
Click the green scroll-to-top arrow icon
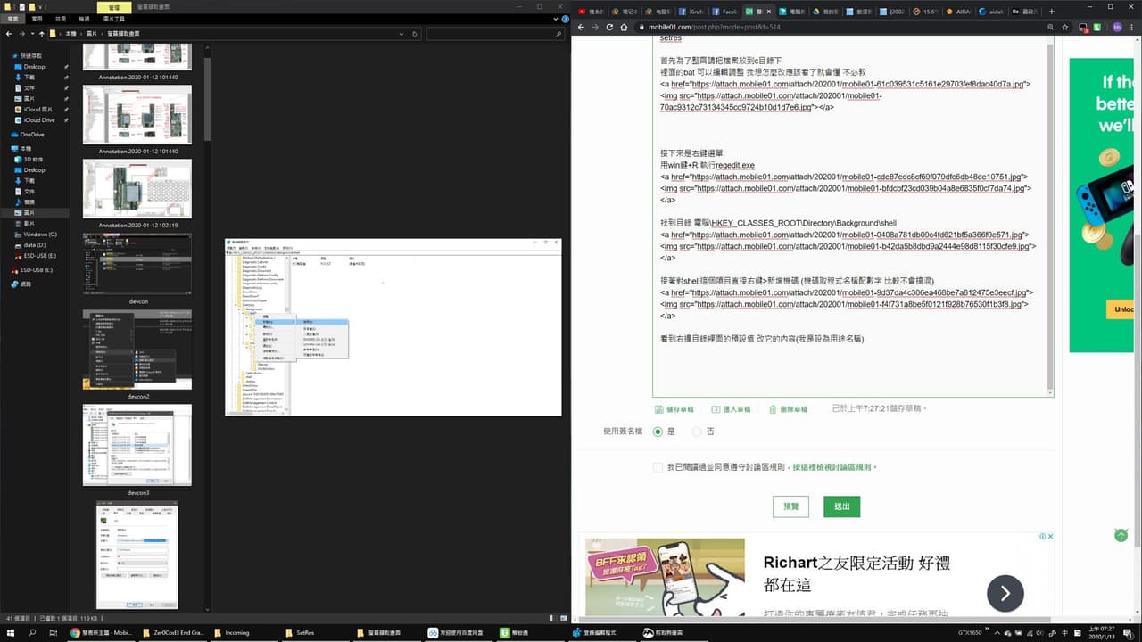point(1121,535)
